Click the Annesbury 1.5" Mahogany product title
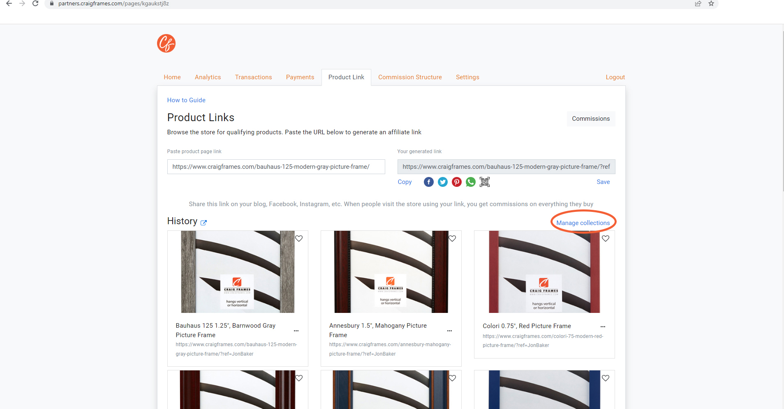Viewport: 784px width, 409px height. (x=378, y=330)
